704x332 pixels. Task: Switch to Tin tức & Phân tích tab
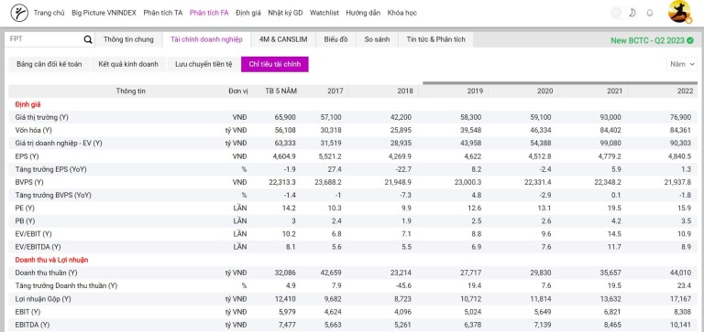pyautogui.click(x=436, y=39)
